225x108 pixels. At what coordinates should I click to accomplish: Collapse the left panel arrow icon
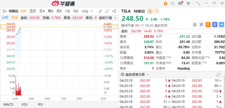(x=5, y=11)
